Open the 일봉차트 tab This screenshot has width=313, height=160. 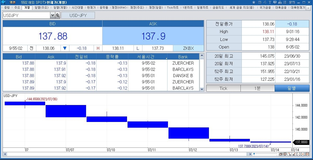203,8
